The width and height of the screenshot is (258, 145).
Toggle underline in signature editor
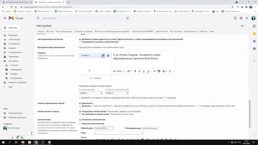pyautogui.click(x=144, y=71)
